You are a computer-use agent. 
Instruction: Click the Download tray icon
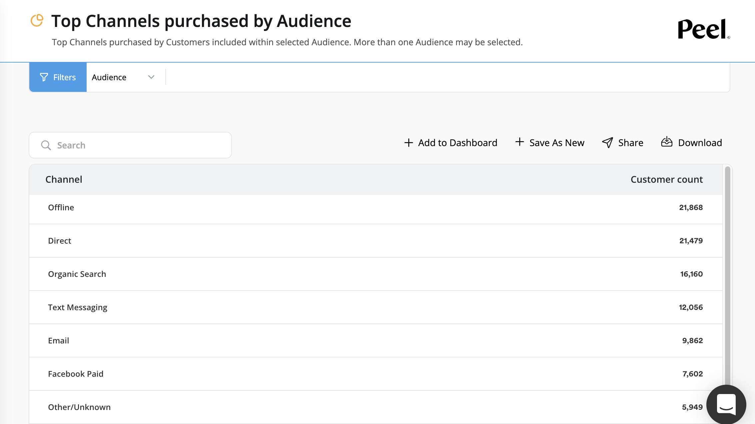pyautogui.click(x=667, y=142)
